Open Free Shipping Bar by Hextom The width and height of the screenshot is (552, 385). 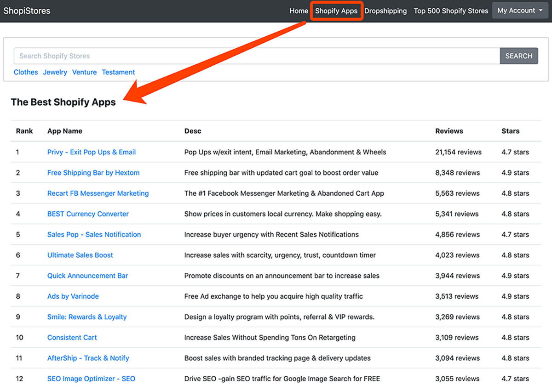click(x=93, y=173)
